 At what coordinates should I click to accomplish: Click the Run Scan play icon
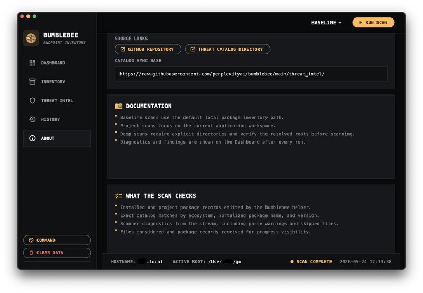point(361,22)
